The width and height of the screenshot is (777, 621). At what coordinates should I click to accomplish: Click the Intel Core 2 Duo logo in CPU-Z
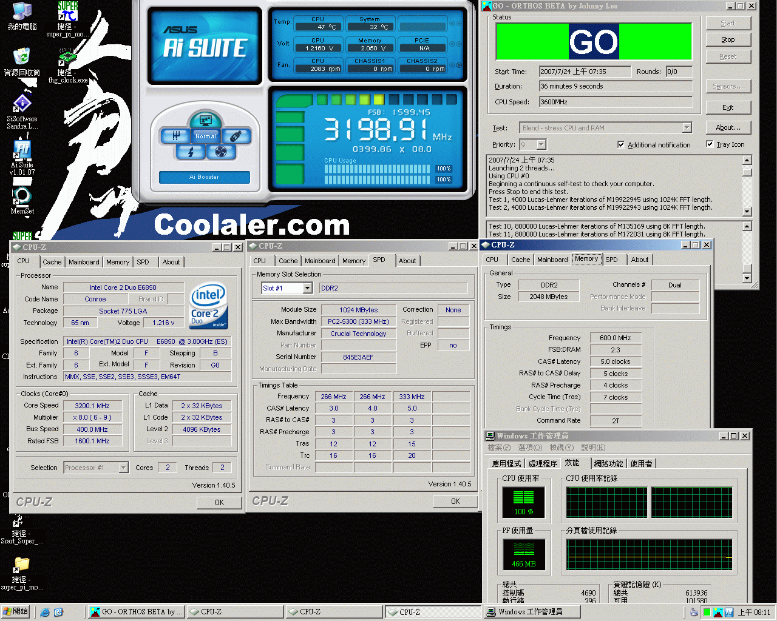(x=208, y=305)
